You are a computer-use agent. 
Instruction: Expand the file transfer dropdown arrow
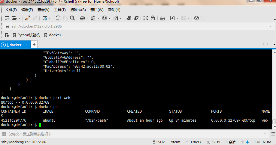(x=98, y=18)
